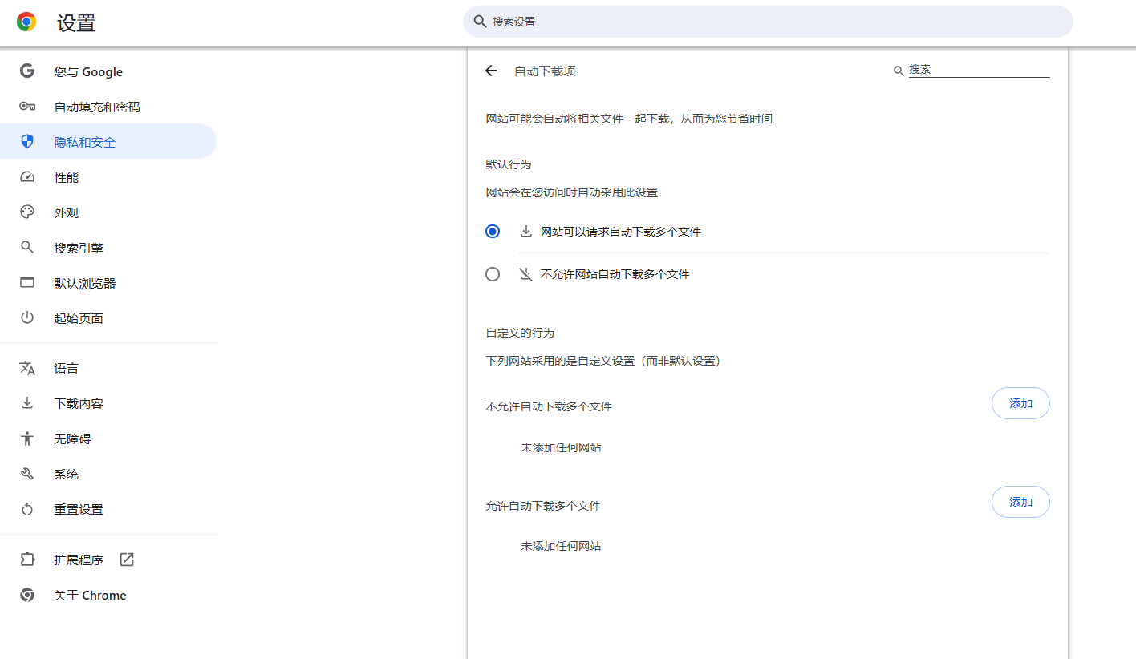Click the external link icon beside 扩展程序
The image size is (1136, 659).
point(127,560)
